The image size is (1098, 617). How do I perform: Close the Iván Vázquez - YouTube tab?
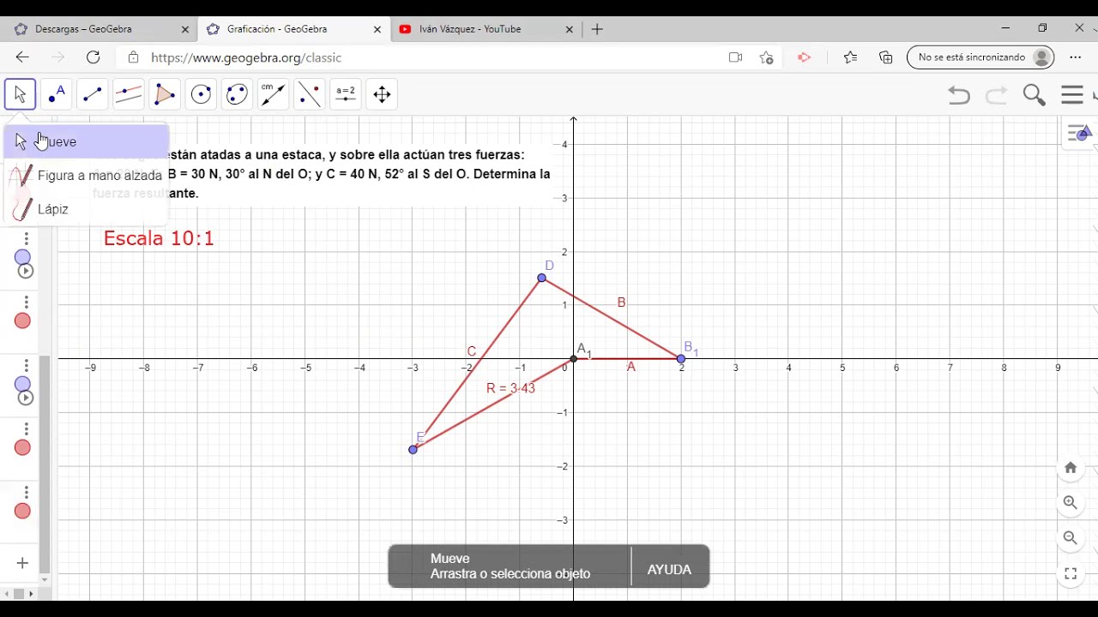tap(570, 29)
